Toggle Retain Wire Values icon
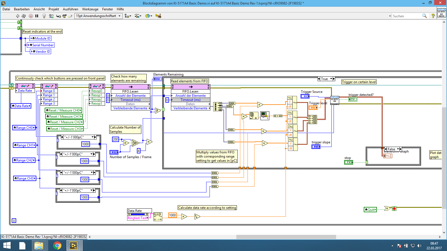 tap(51, 16)
